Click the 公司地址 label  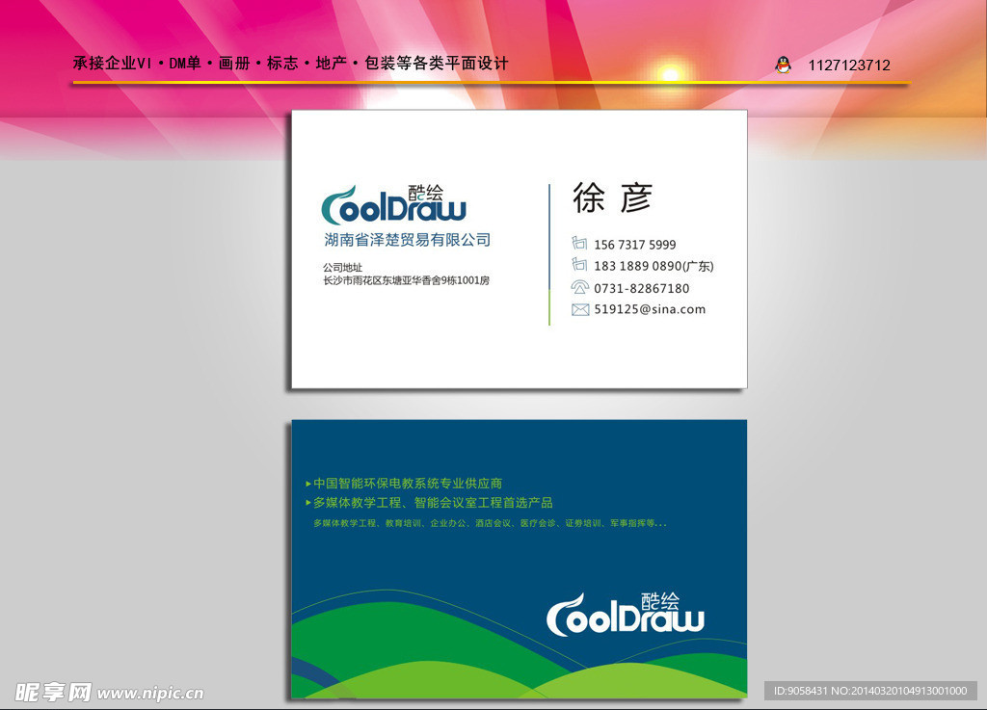[342, 267]
